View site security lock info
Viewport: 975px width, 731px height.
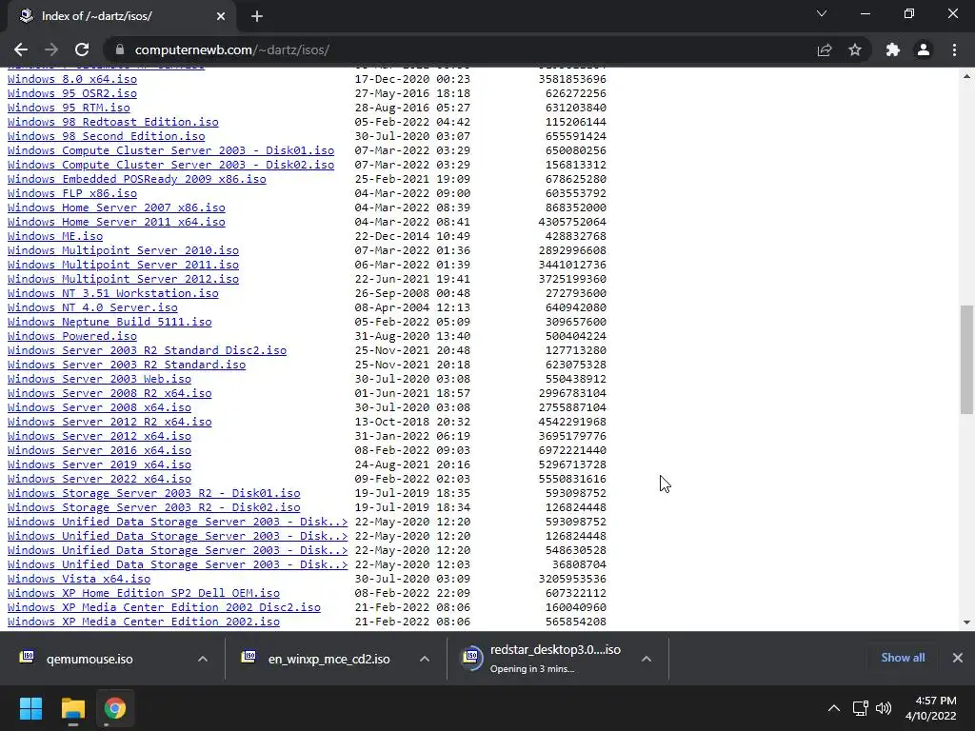click(120, 49)
